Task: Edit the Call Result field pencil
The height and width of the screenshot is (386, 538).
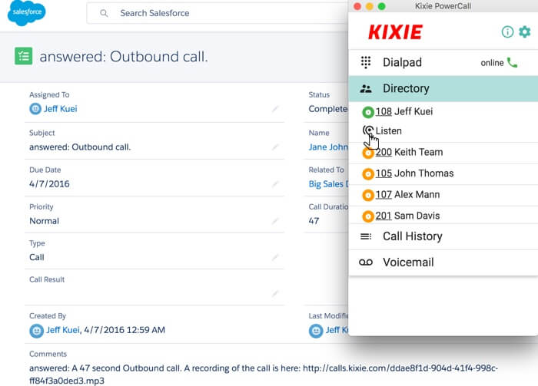Action: tap(275, 293)
